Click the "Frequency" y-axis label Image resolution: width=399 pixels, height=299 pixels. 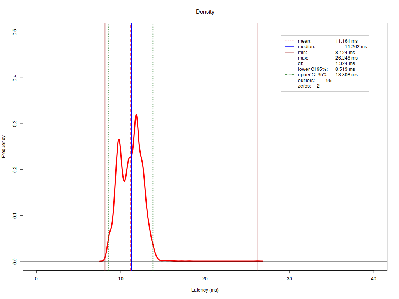click(4, 146)
